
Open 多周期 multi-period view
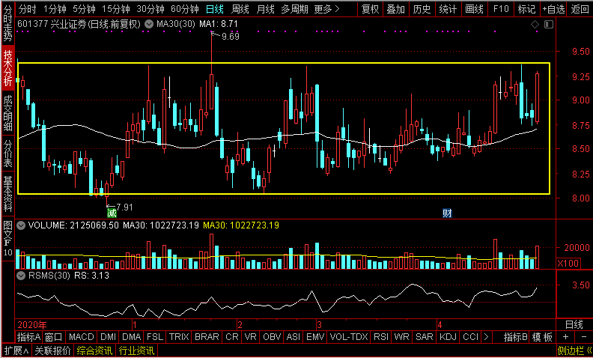click(294, 9)
